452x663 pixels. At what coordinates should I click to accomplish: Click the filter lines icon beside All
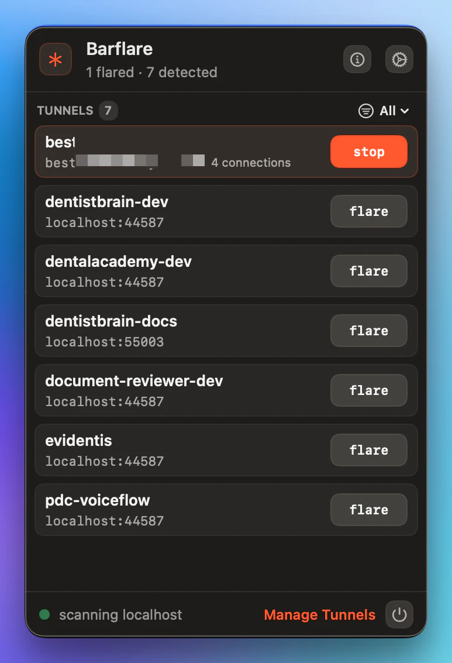point(366,111)
